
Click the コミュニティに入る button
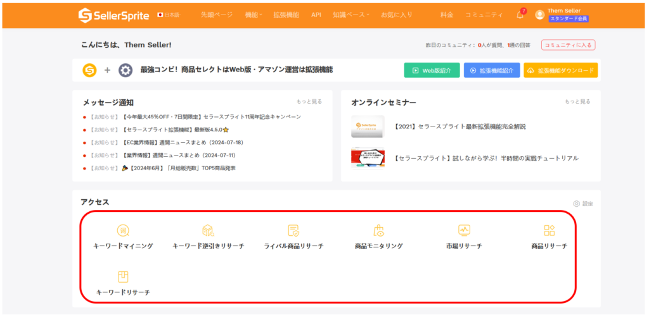tap(568, 45)
